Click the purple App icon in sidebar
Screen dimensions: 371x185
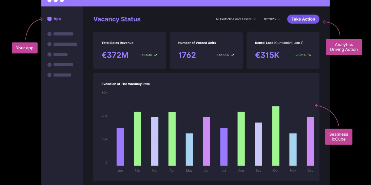coord(49,19)
